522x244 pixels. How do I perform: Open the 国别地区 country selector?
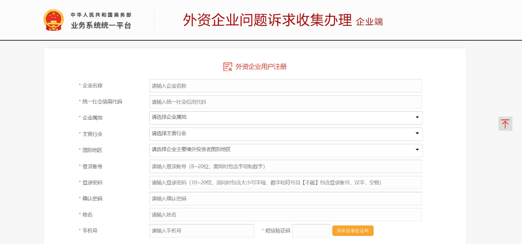286,150
